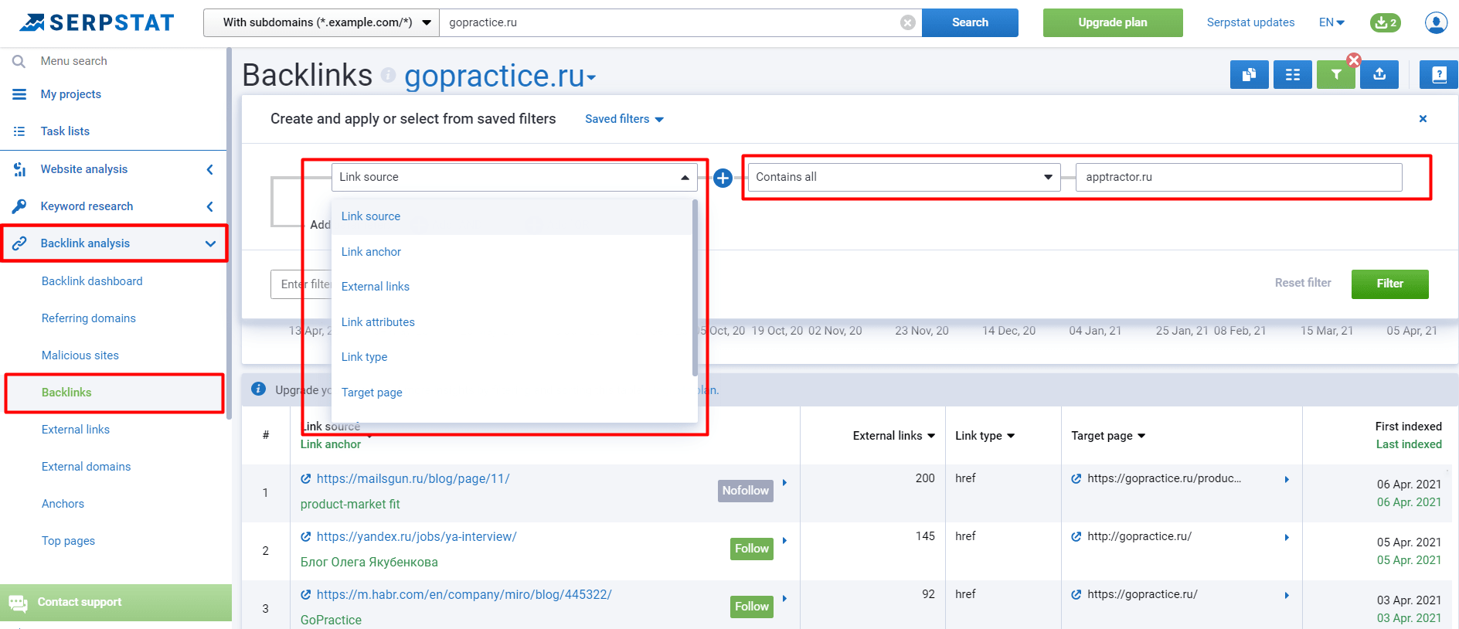Expand the Keyword research section
1459x629 pixels.
click(209, 206)
